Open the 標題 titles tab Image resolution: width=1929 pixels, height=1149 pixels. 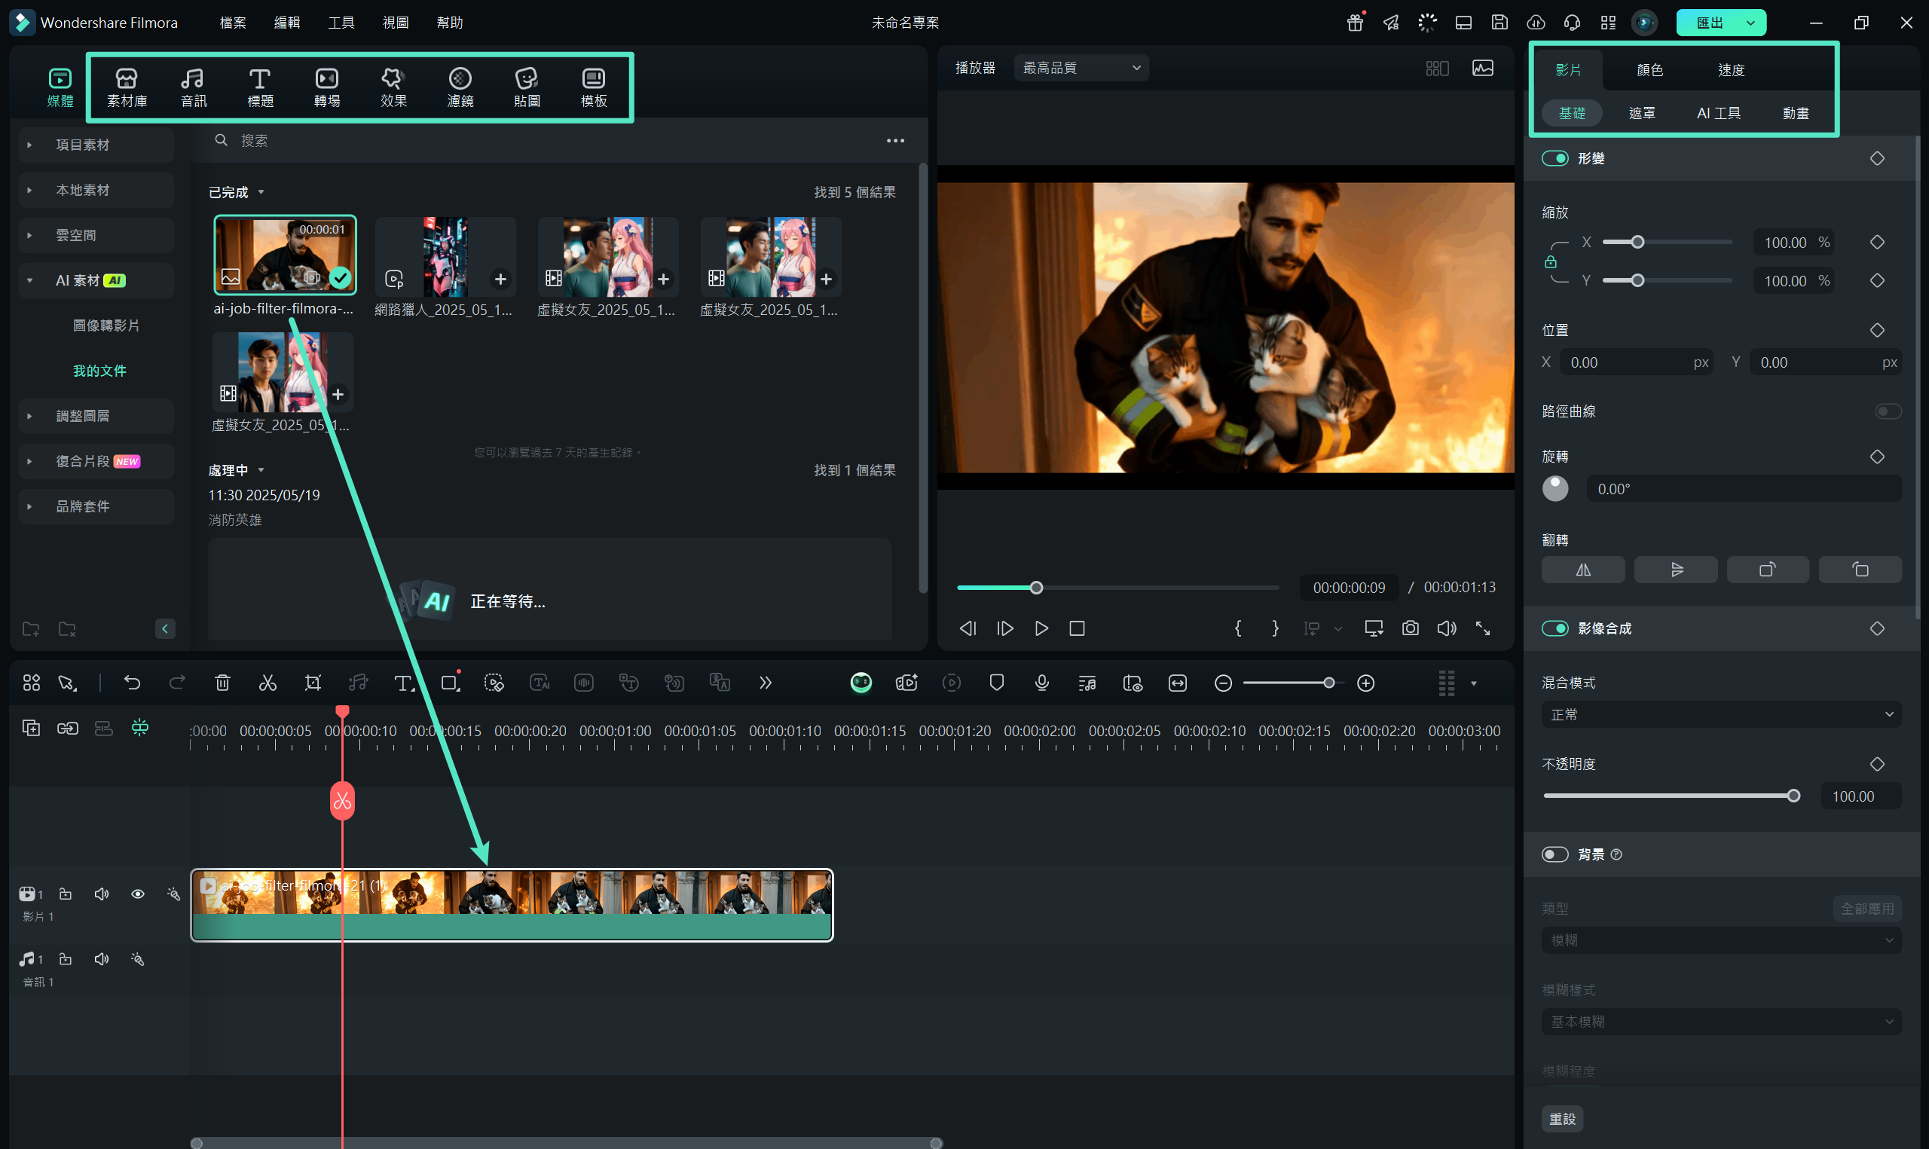[x=260, y=87]
